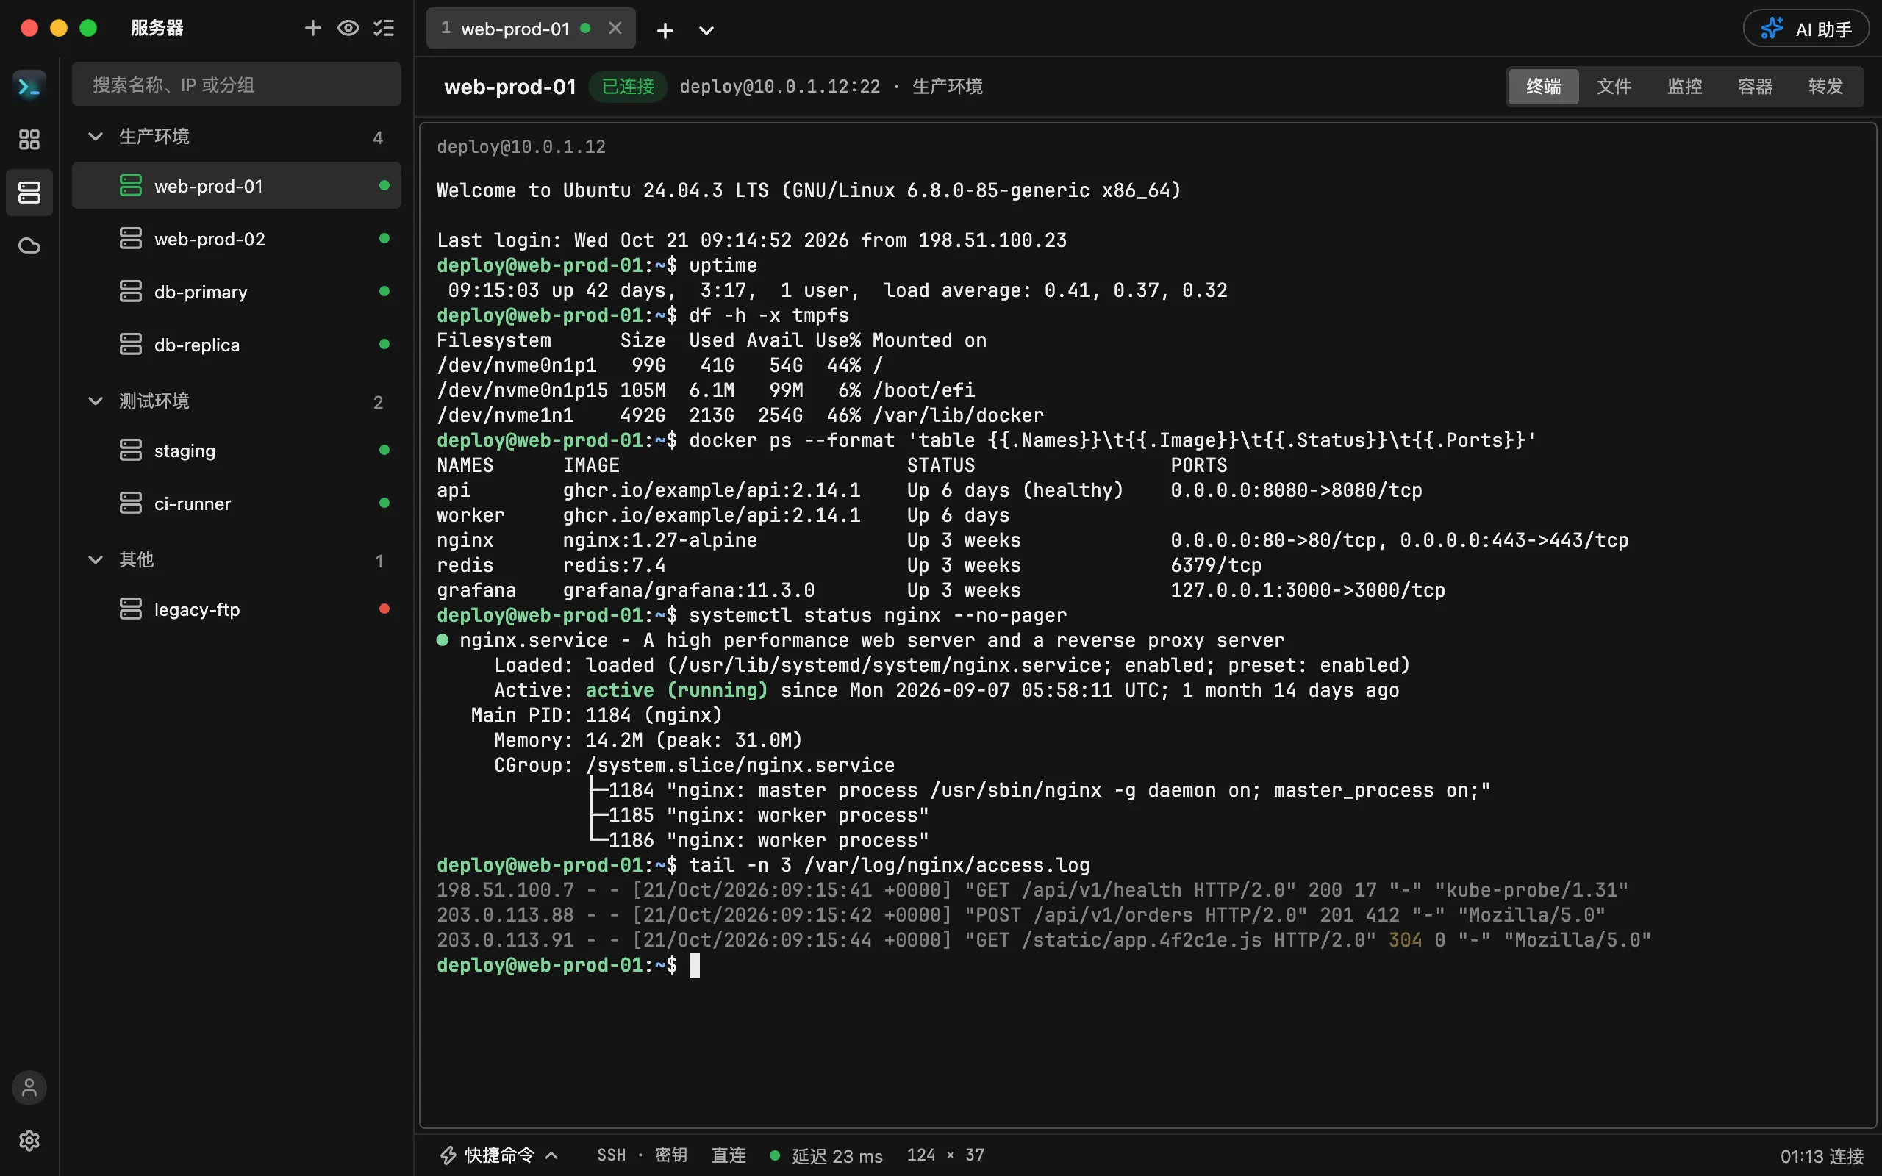Click deploy@10.0.1.12:22 connection address text
This screenshot has width=1882, height=1176.
(780, 86)
